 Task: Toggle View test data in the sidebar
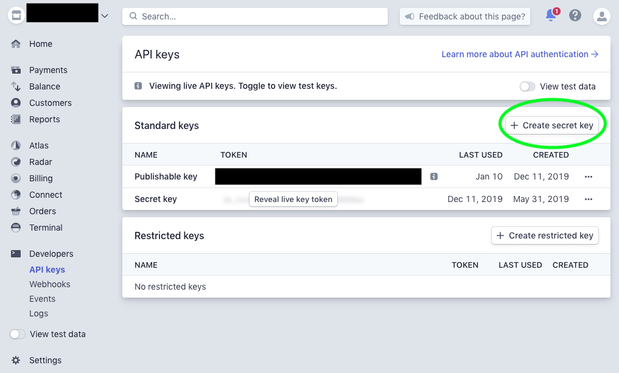pyautogui.click(x=18, y=334)
